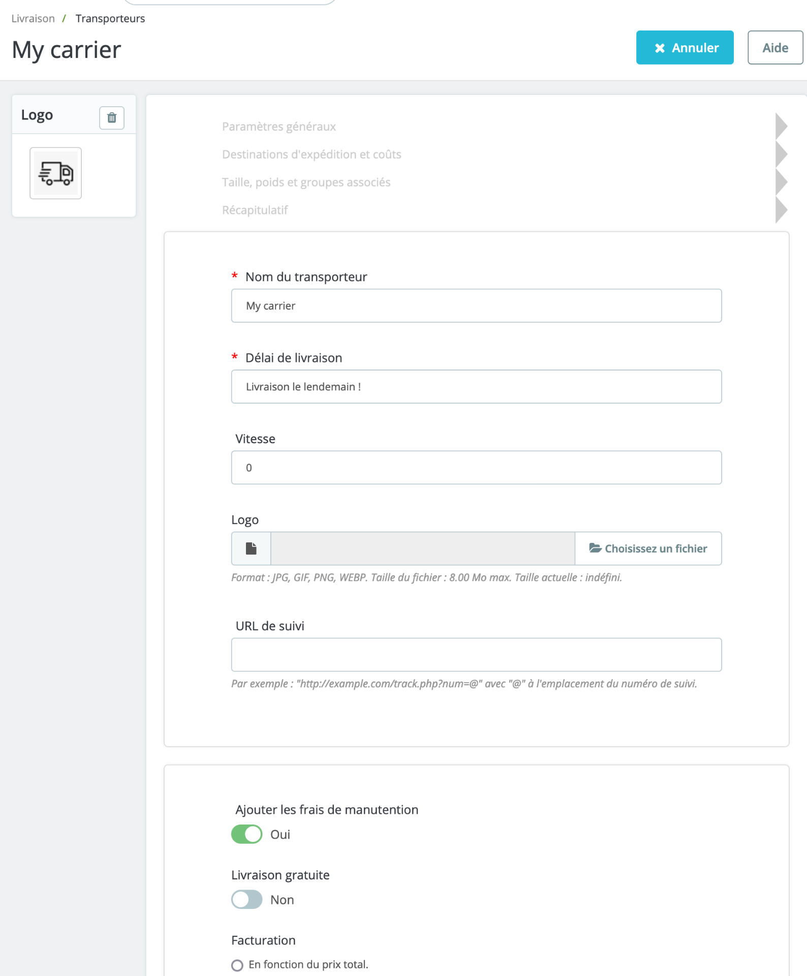Viewport: 807px width, 976px height.
Task: Click the trash icon in Logo panel
Action: pyautogui.click(x=112, y=118)
